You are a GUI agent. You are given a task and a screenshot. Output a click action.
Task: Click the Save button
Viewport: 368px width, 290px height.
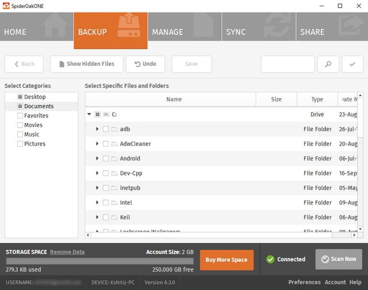pos(191,64)
